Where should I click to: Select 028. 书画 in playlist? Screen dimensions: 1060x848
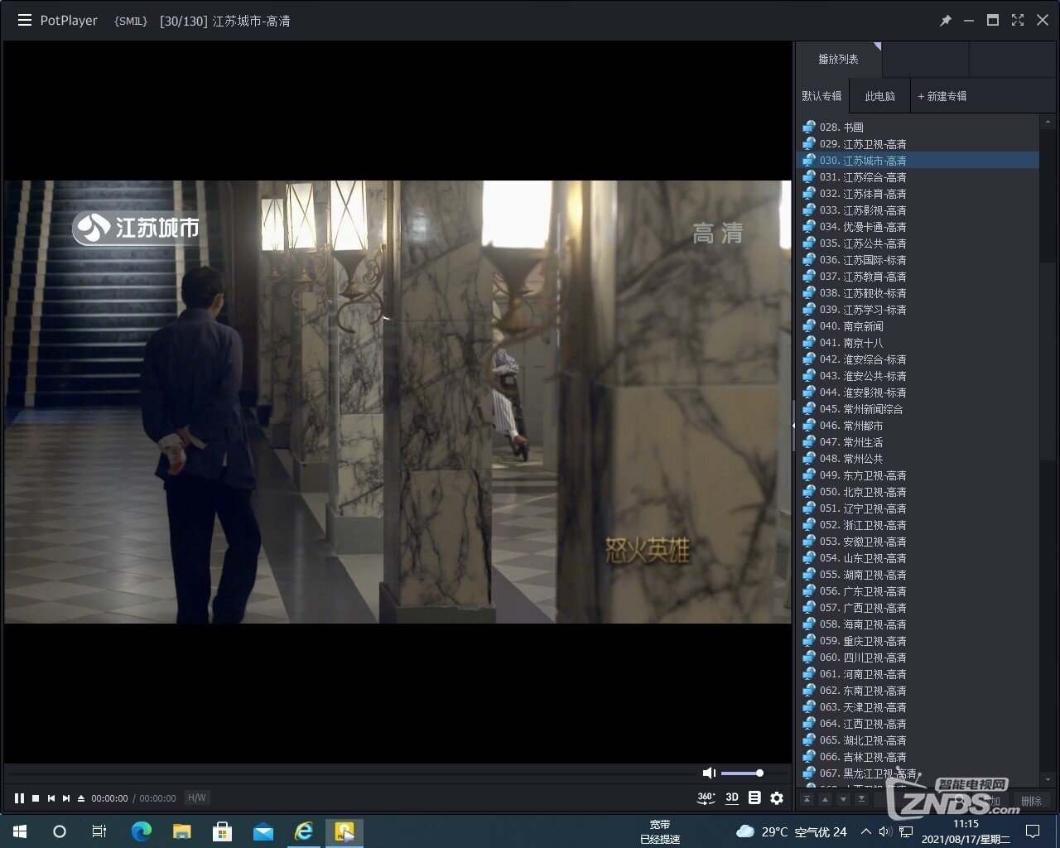click(918, 128)
